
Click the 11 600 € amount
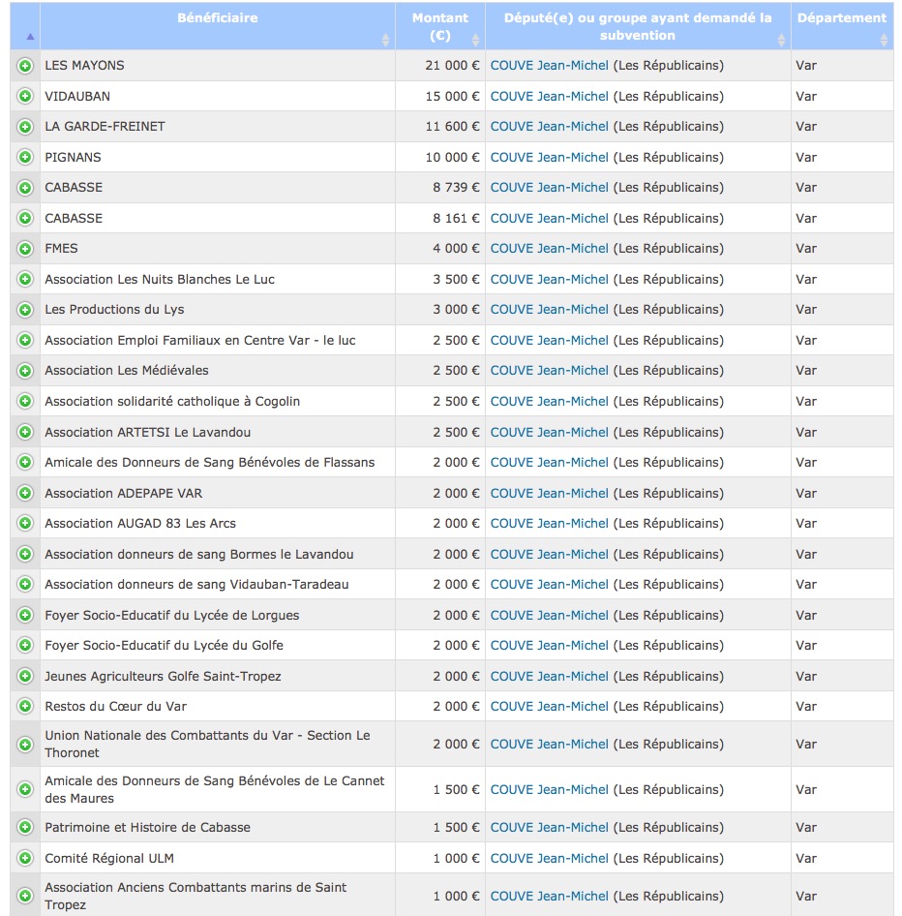(x=452, y=127)
